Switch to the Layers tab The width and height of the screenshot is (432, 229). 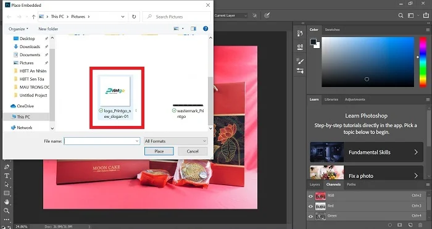point(315,185)
